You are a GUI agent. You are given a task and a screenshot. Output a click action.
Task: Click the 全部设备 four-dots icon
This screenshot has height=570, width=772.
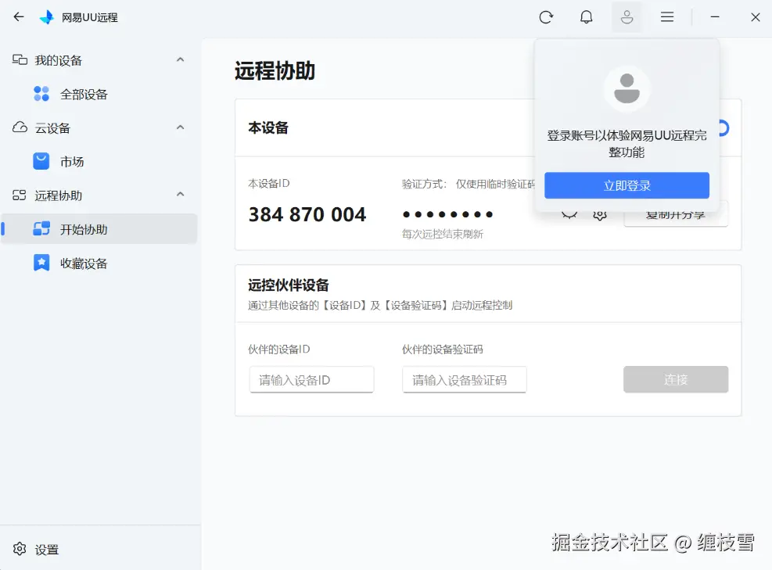pyautogui.click(x=41, y=94)
